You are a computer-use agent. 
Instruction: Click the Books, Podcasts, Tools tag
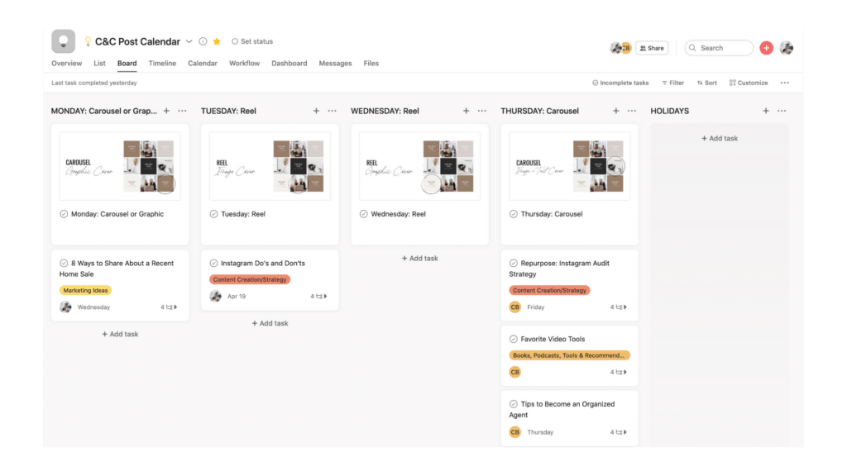click(x=569, y=355)
